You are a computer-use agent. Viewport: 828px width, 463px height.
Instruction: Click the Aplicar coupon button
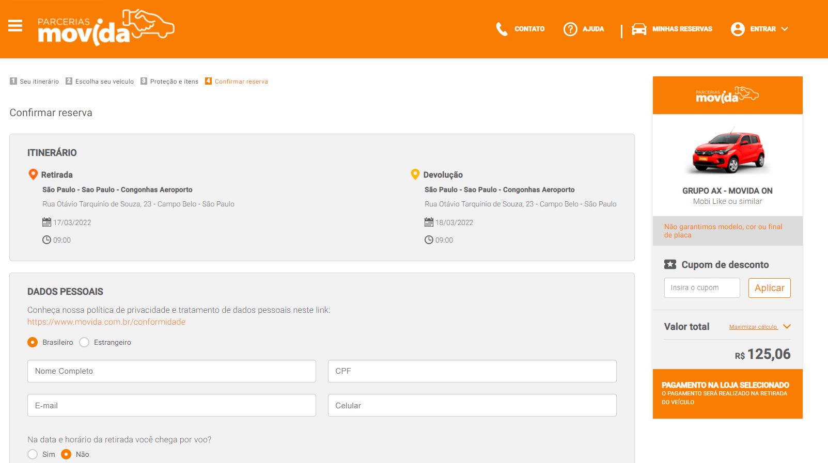click(x=770, y=288)
